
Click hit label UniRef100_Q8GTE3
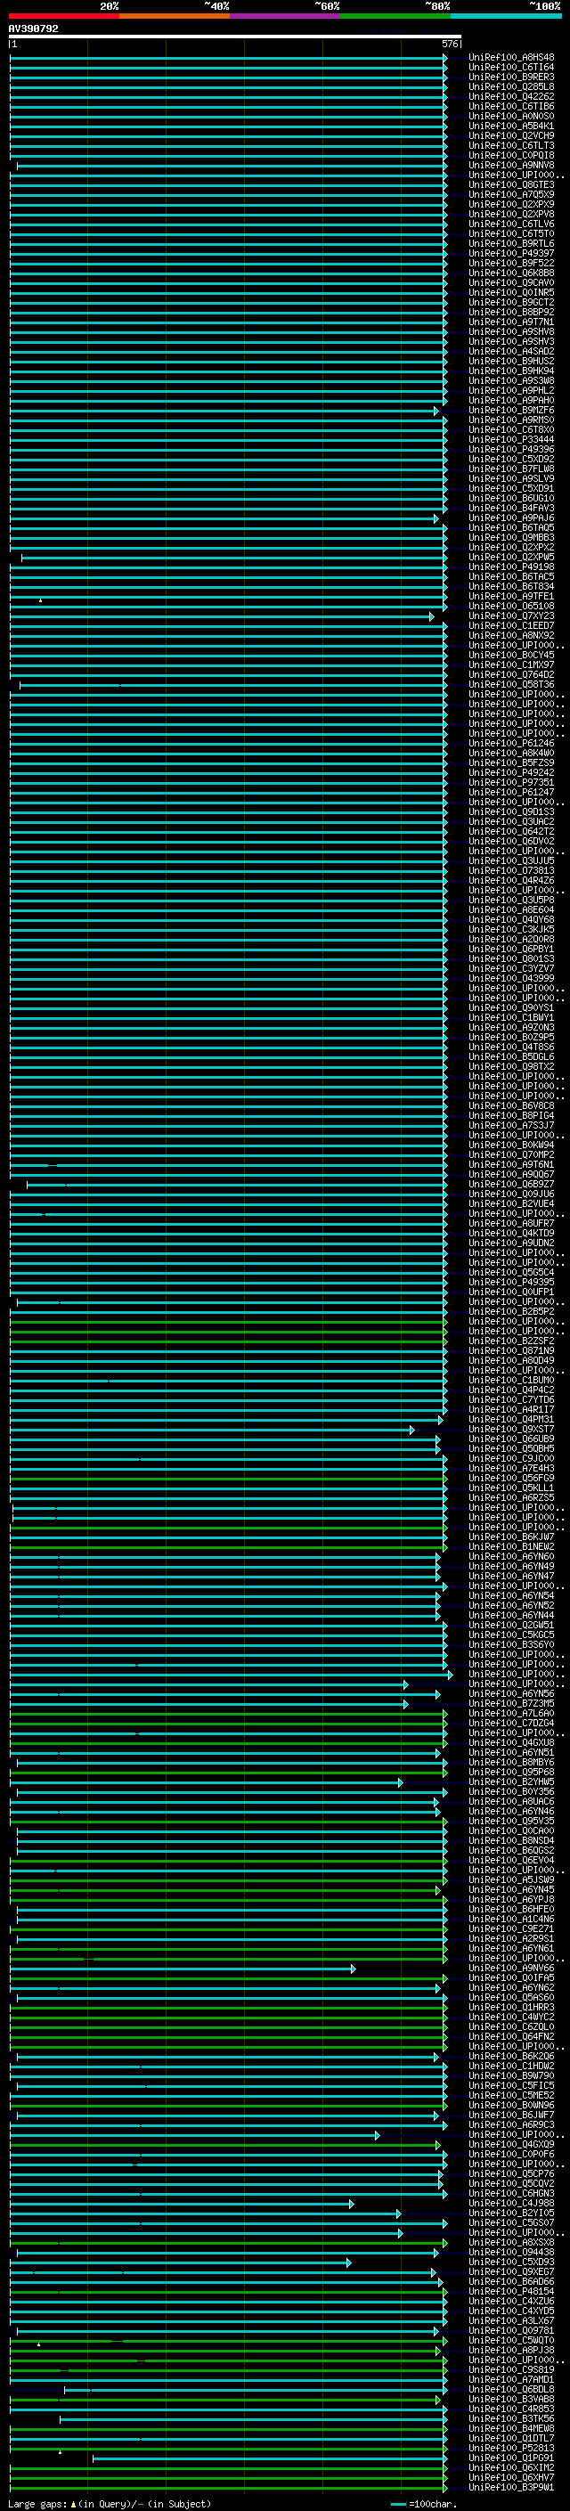point(511,185)
